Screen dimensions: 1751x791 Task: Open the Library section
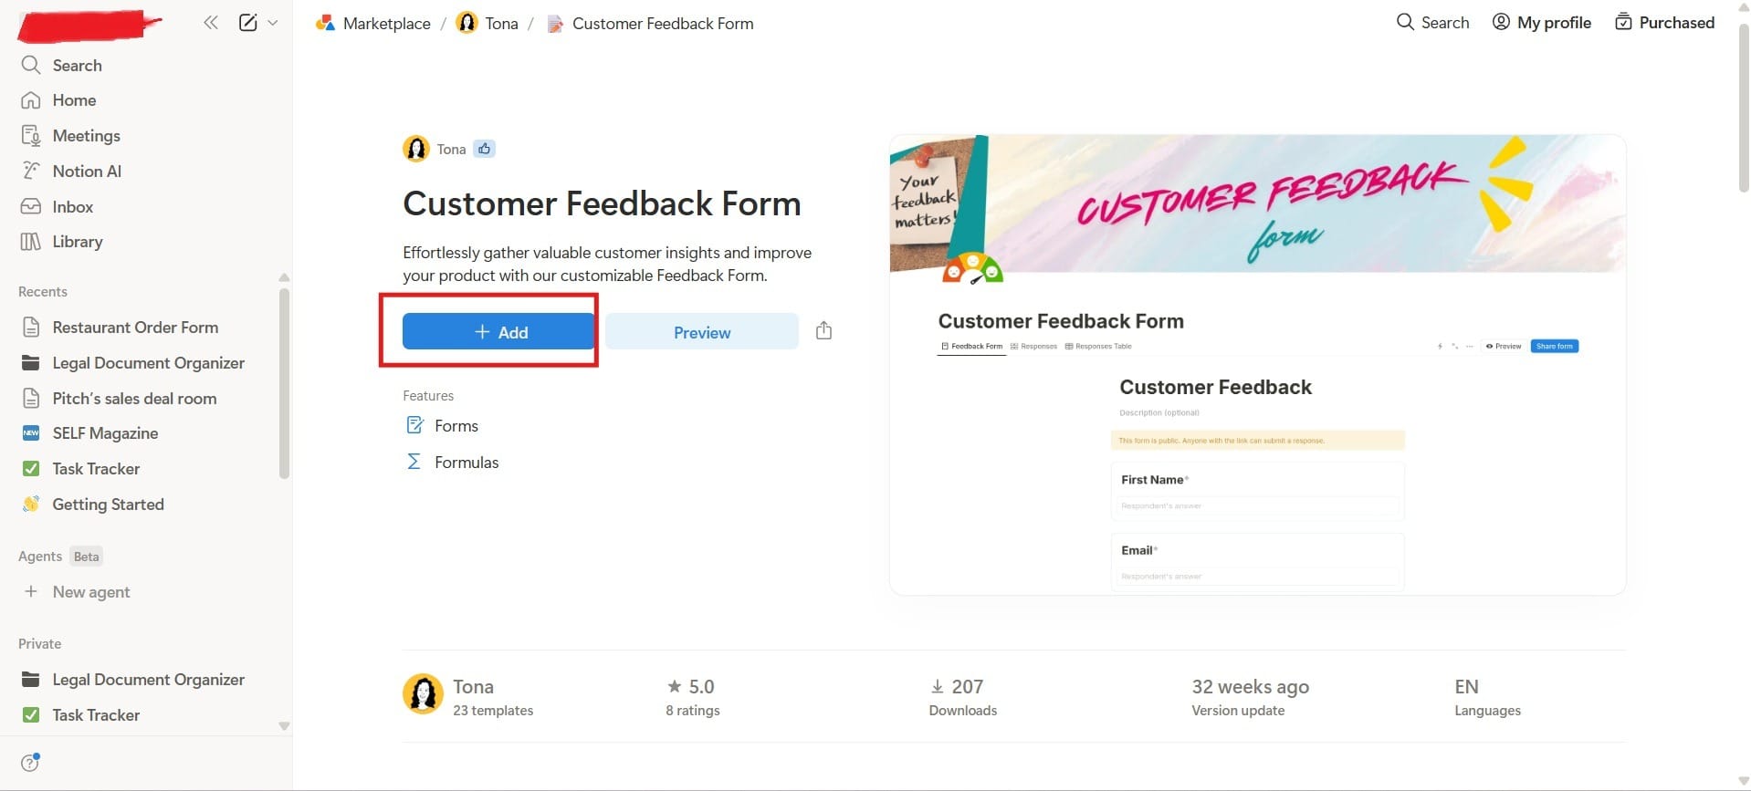[77, 242]
